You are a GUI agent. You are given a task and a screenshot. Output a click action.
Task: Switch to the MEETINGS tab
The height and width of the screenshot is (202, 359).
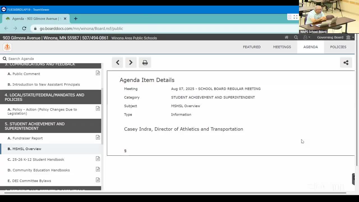point(282,47)
